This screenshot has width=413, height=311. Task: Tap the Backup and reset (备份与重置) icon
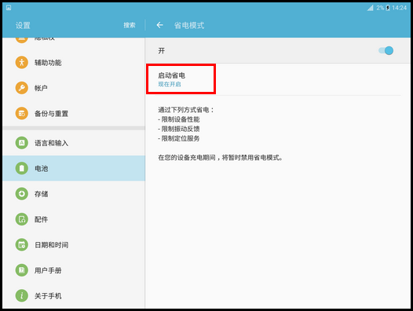click(22, 113)
